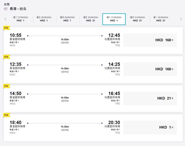Click the yellow 優惠 tag on 18:40 flight
Image resolution: width=185 pixels, height=146 pixels.
pyautogui.click(x=6, y=115)
